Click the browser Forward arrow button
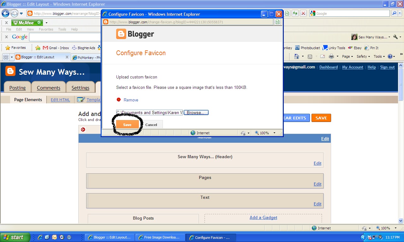404x242 pixels. (x=14, y=13)
